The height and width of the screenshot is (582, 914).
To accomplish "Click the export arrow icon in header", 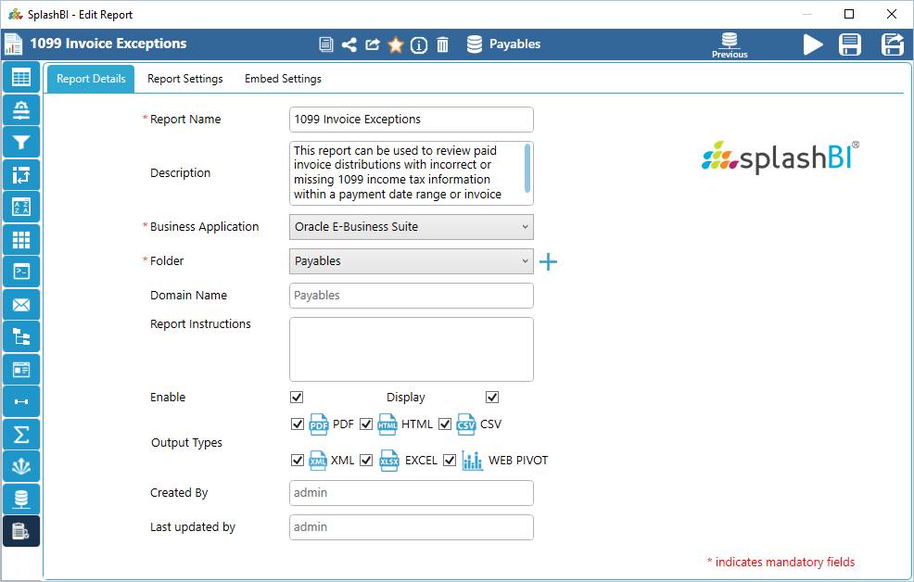I will point(373,44).
